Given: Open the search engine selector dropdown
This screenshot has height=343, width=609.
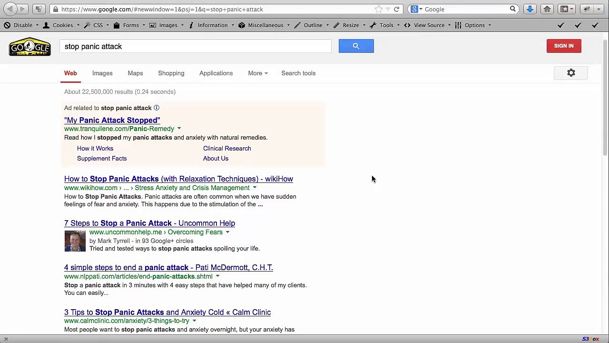Looking at the screenshot, I should click(416, 9).
